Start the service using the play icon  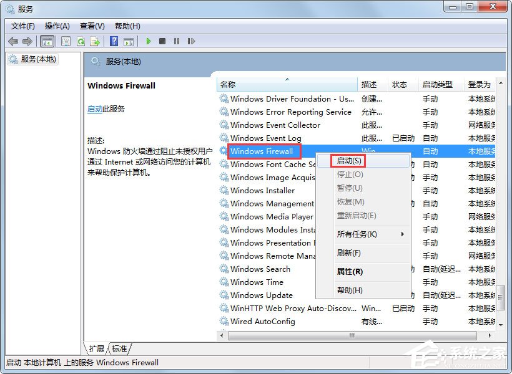pos(148,41)
